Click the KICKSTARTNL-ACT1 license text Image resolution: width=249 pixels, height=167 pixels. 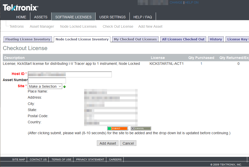click(166, 64)
